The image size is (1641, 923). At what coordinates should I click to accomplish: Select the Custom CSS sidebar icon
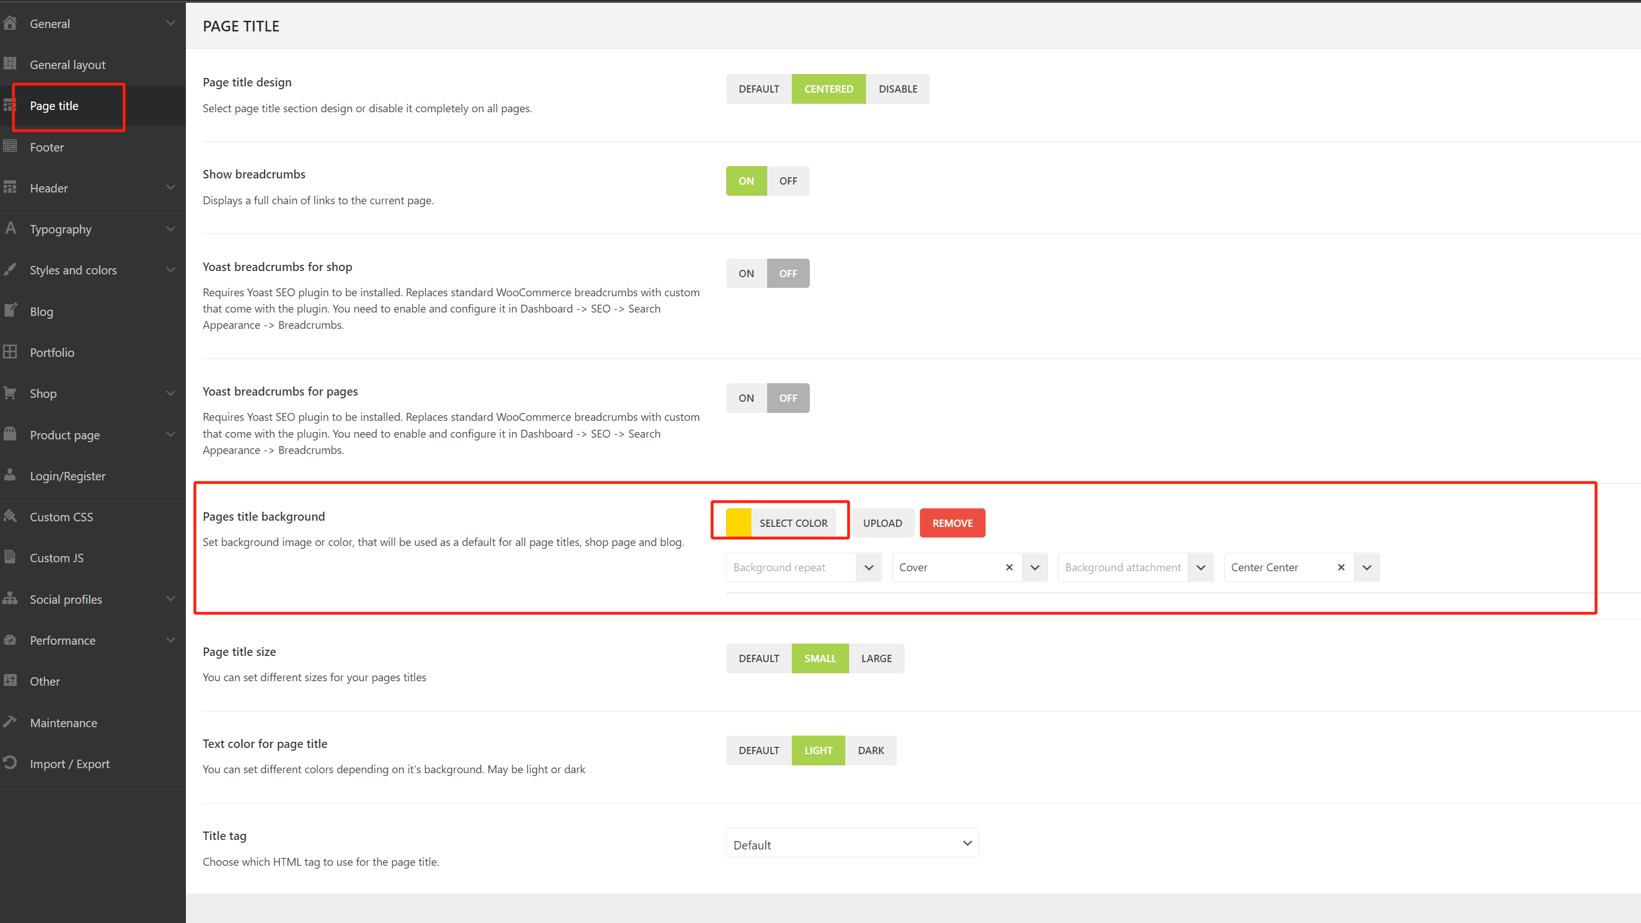click(x=10, y=516)
